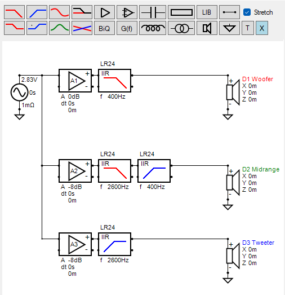
Task: Click the A -8dB gain value under A2
Action: click(x=72, y=187)
